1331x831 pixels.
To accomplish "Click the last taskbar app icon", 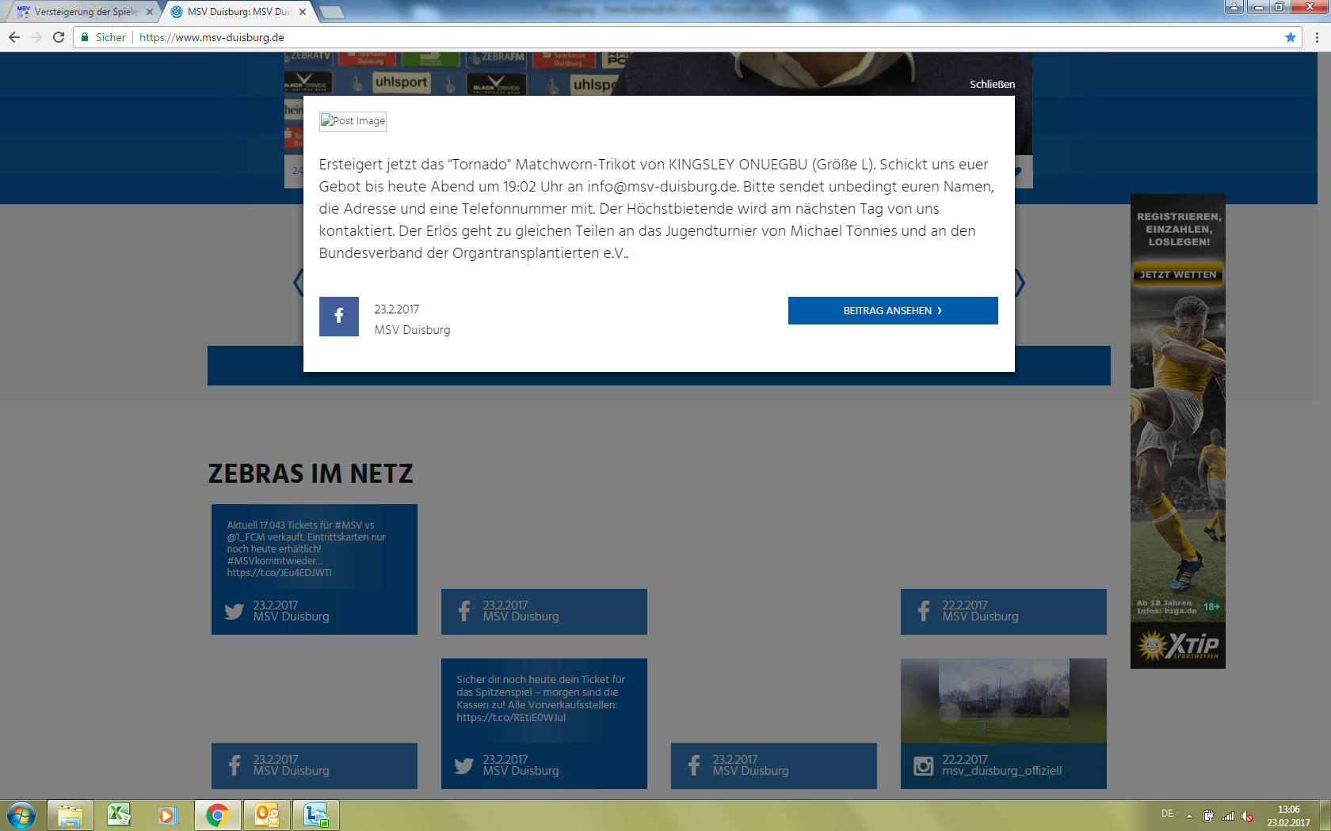I will pos(316,815).
